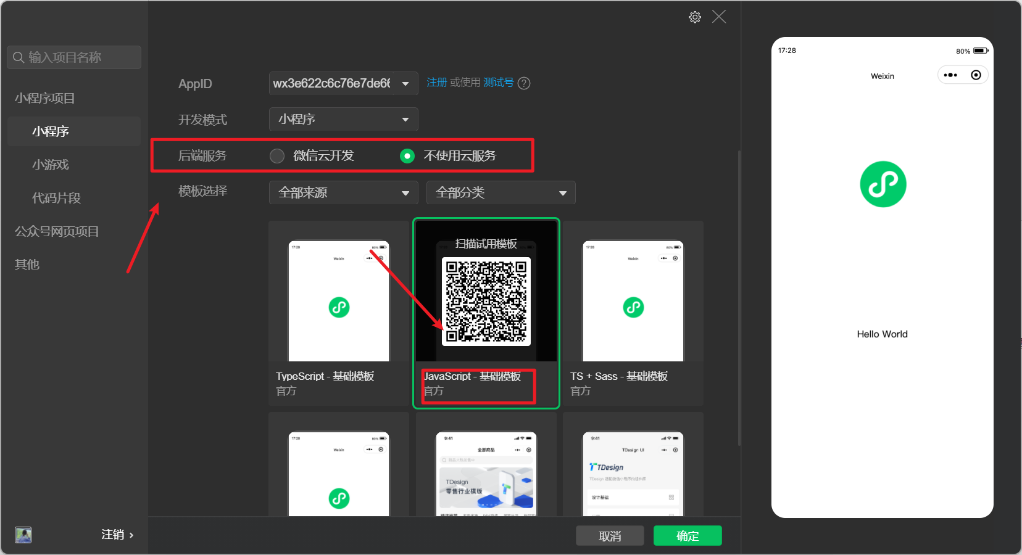Close the new project dialog
This screenshot has height=555, width=1022.
click(x=719, y=17)
